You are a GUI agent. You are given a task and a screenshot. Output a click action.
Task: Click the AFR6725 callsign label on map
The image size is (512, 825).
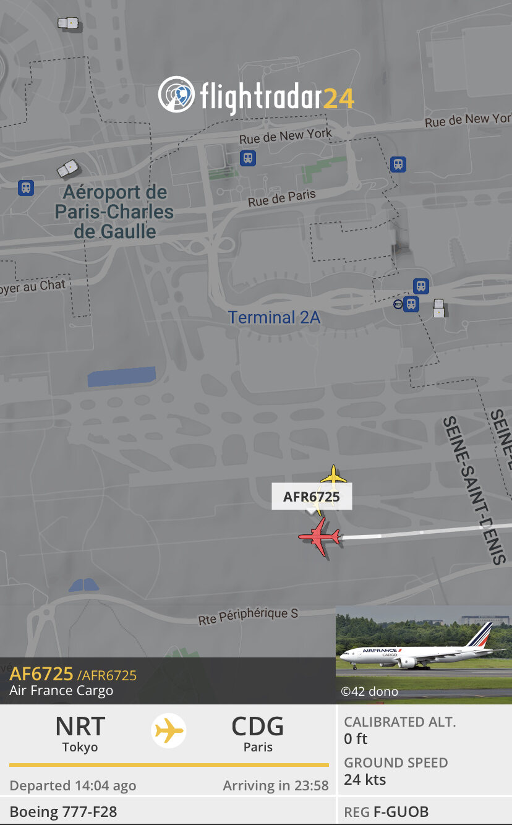pos(312,497)
